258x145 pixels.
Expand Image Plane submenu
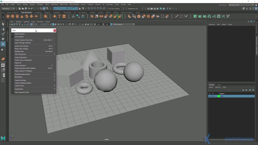point(34,89)
